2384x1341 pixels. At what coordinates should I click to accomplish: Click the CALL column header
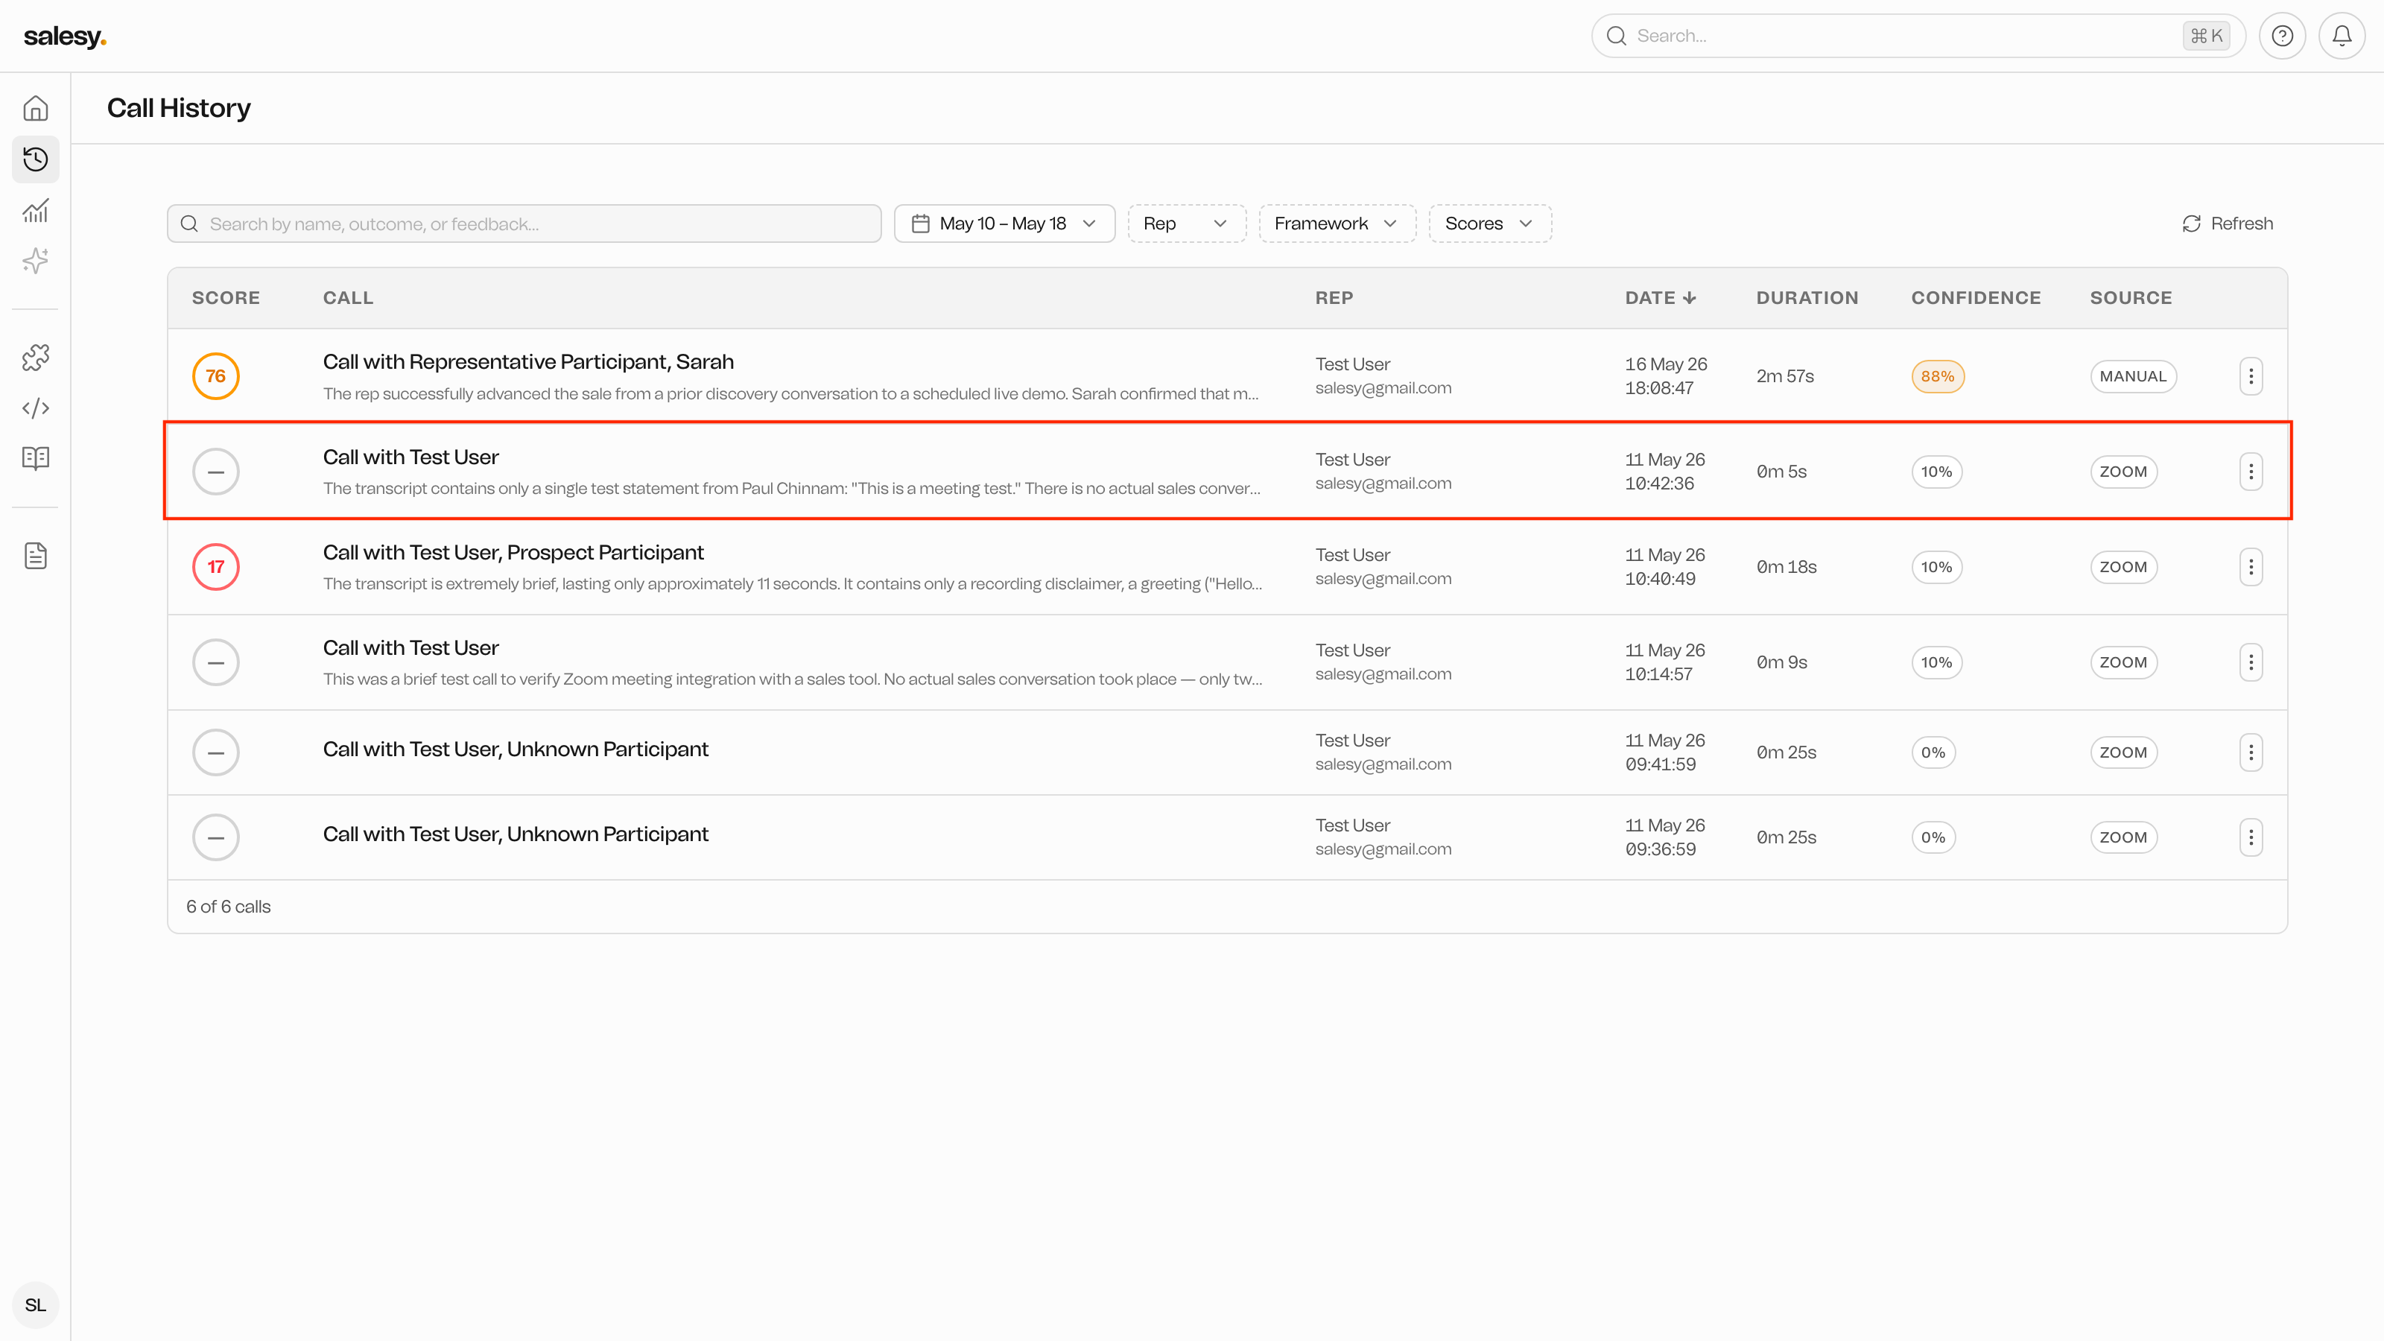[x=348, y=298]
